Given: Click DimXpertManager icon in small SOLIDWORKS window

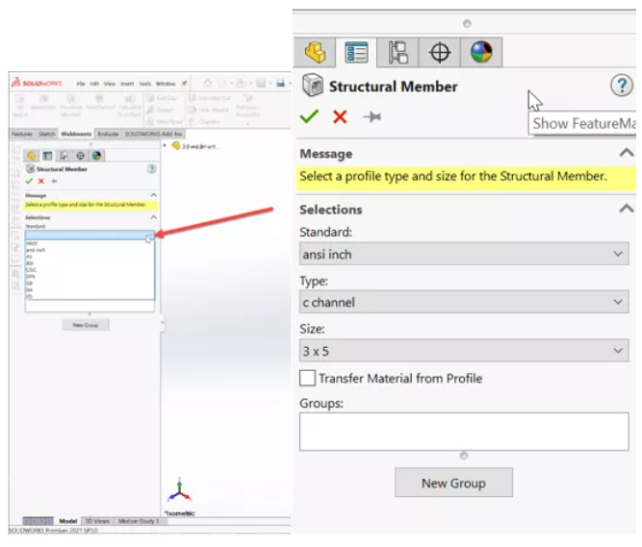Looking at the screenshot, I should (80, 156).
